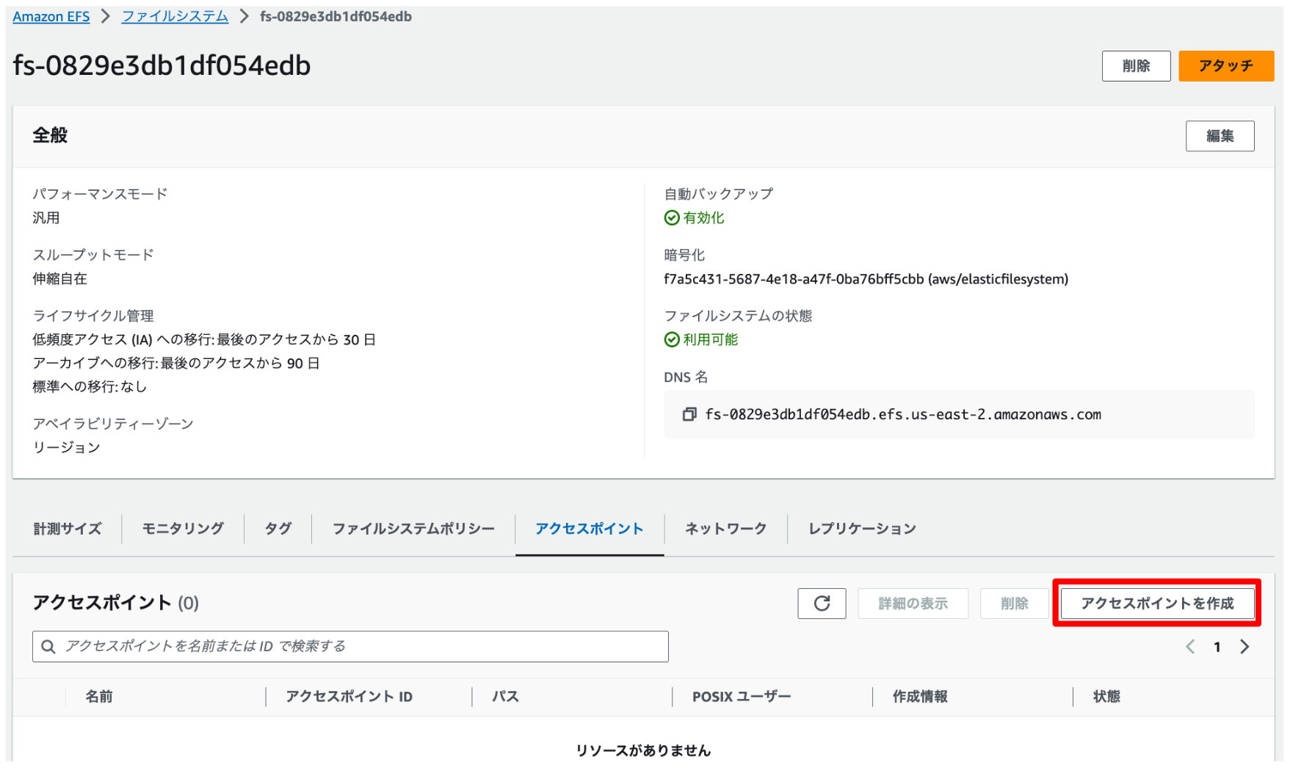
Task: Switch to the 計測サイズ tab
Action: click(68, 529)
